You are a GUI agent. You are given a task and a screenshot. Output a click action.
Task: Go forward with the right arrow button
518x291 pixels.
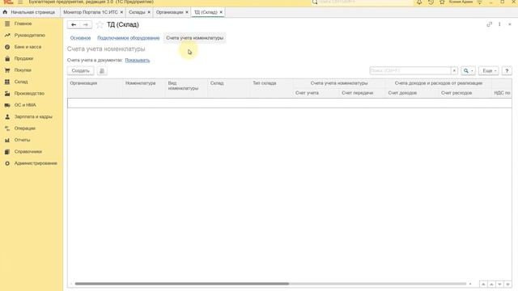tap(86, 25)
